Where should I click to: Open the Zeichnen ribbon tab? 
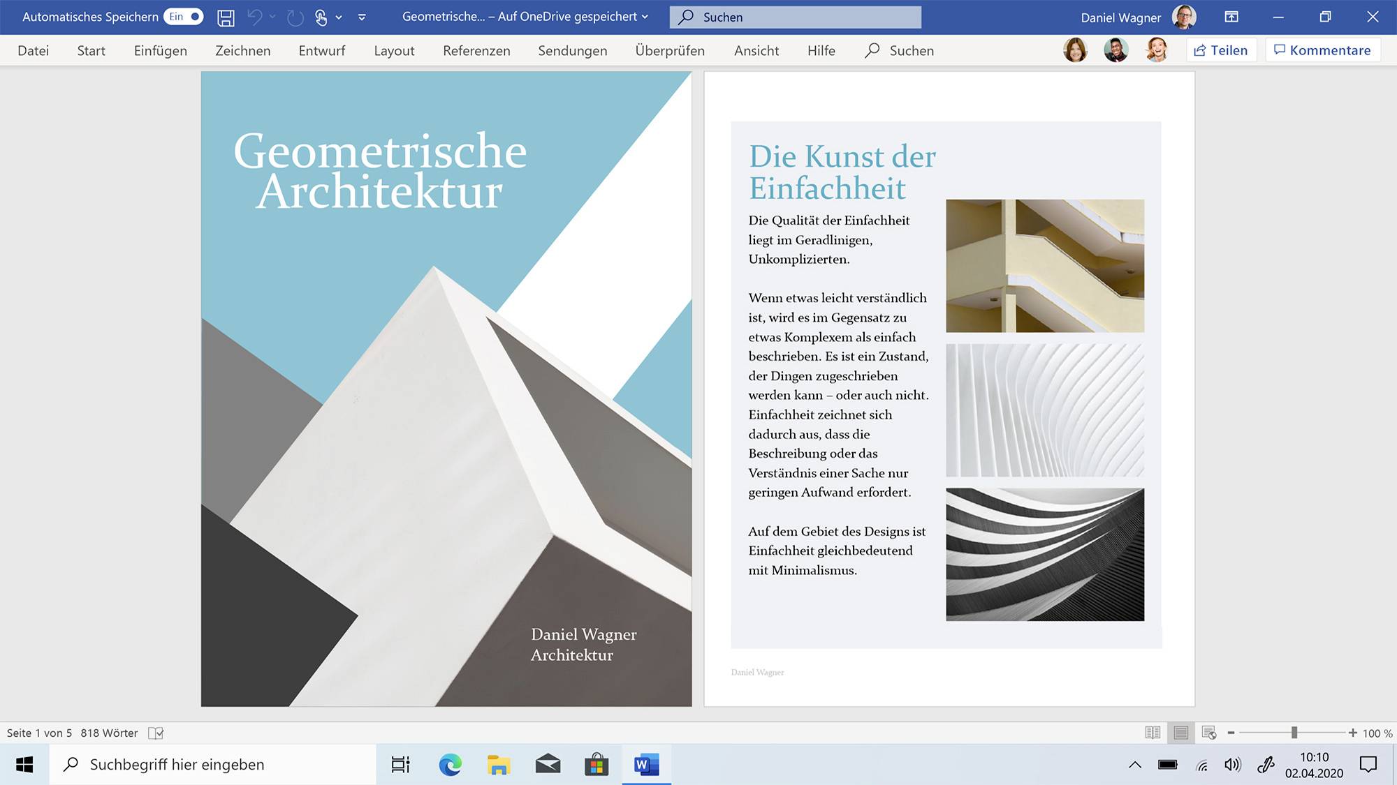(x=242, y=50)
